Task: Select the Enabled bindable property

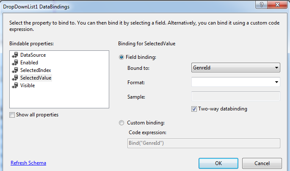Action: [29, 63]
